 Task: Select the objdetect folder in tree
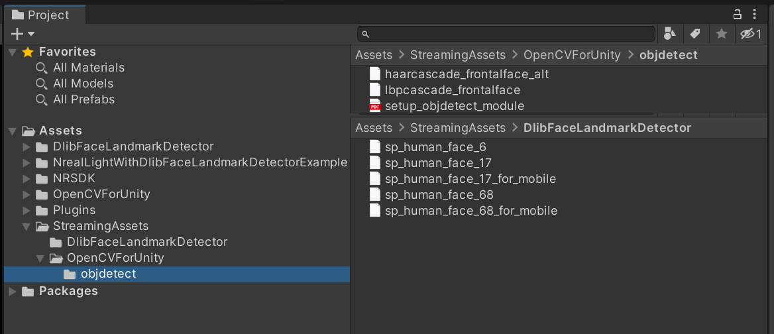[x=177, y=274]
